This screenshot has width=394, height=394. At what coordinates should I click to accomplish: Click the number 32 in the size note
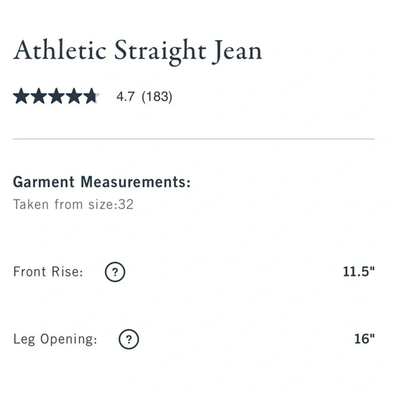click(126, 204)
